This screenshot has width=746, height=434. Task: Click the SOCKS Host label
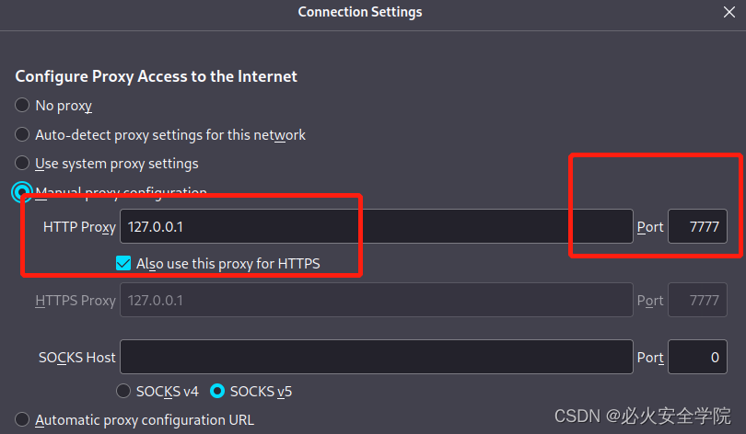[x=77, y=358]
